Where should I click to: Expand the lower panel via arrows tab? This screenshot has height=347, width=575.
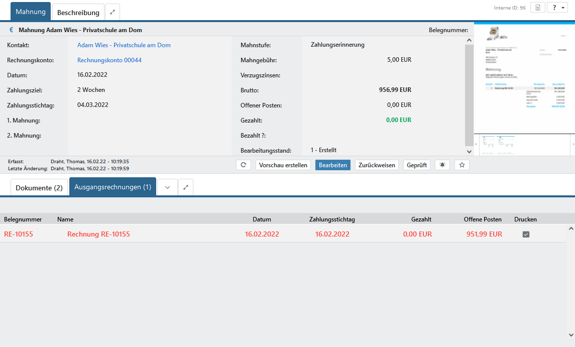coord(186,187)
